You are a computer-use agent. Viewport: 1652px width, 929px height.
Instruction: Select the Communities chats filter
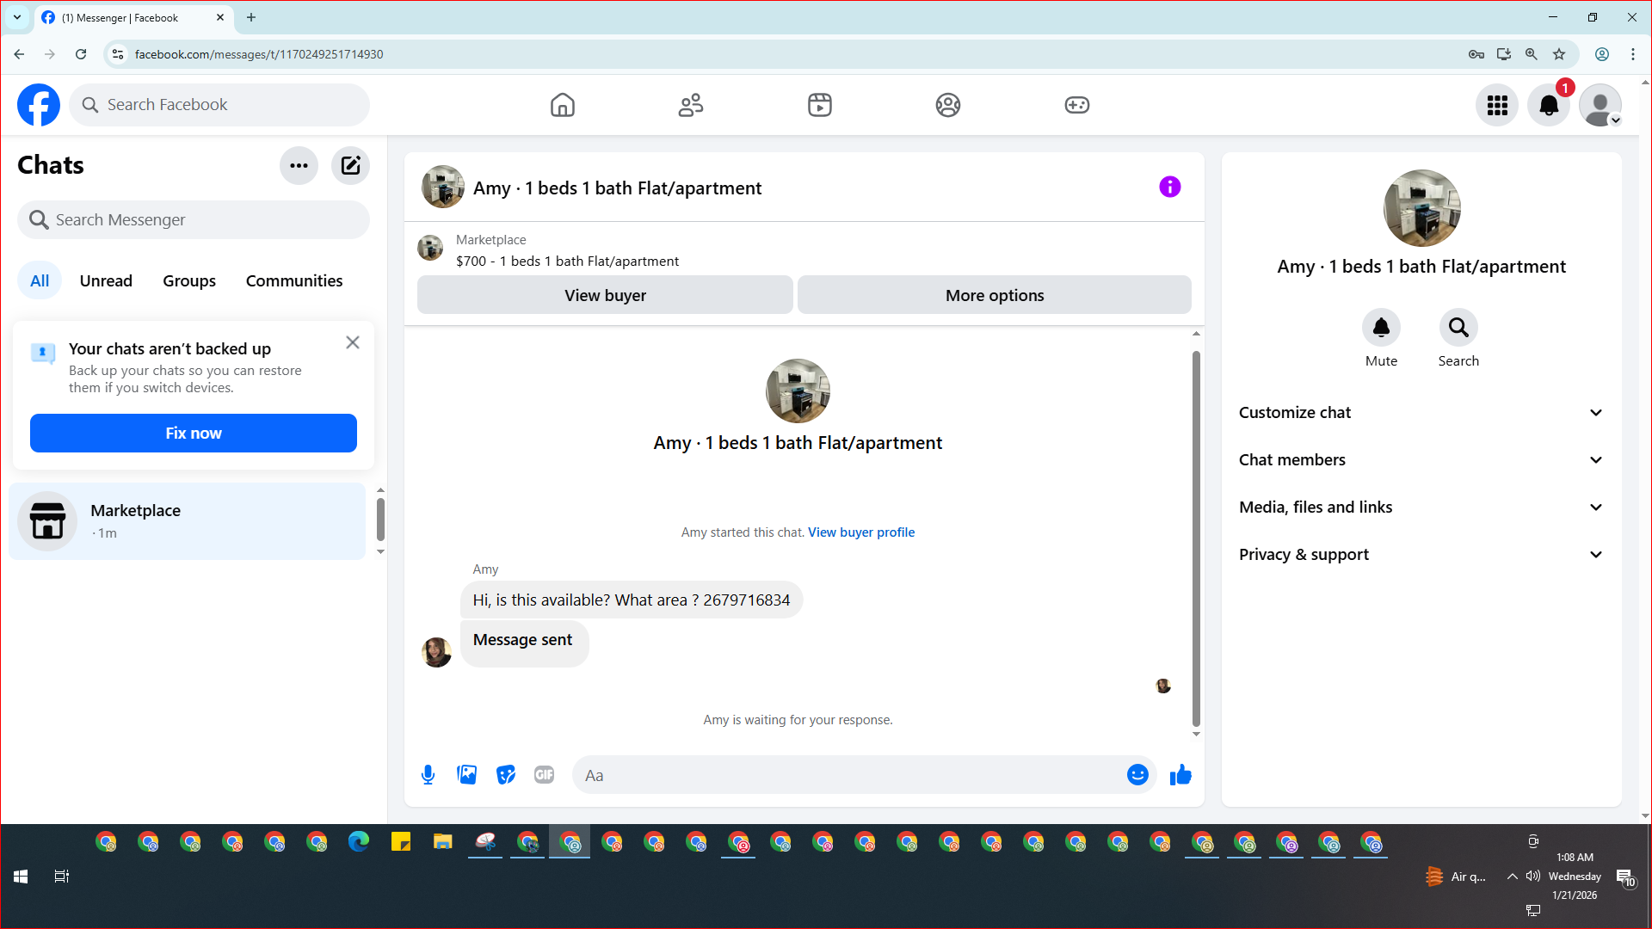click(294, 280)
